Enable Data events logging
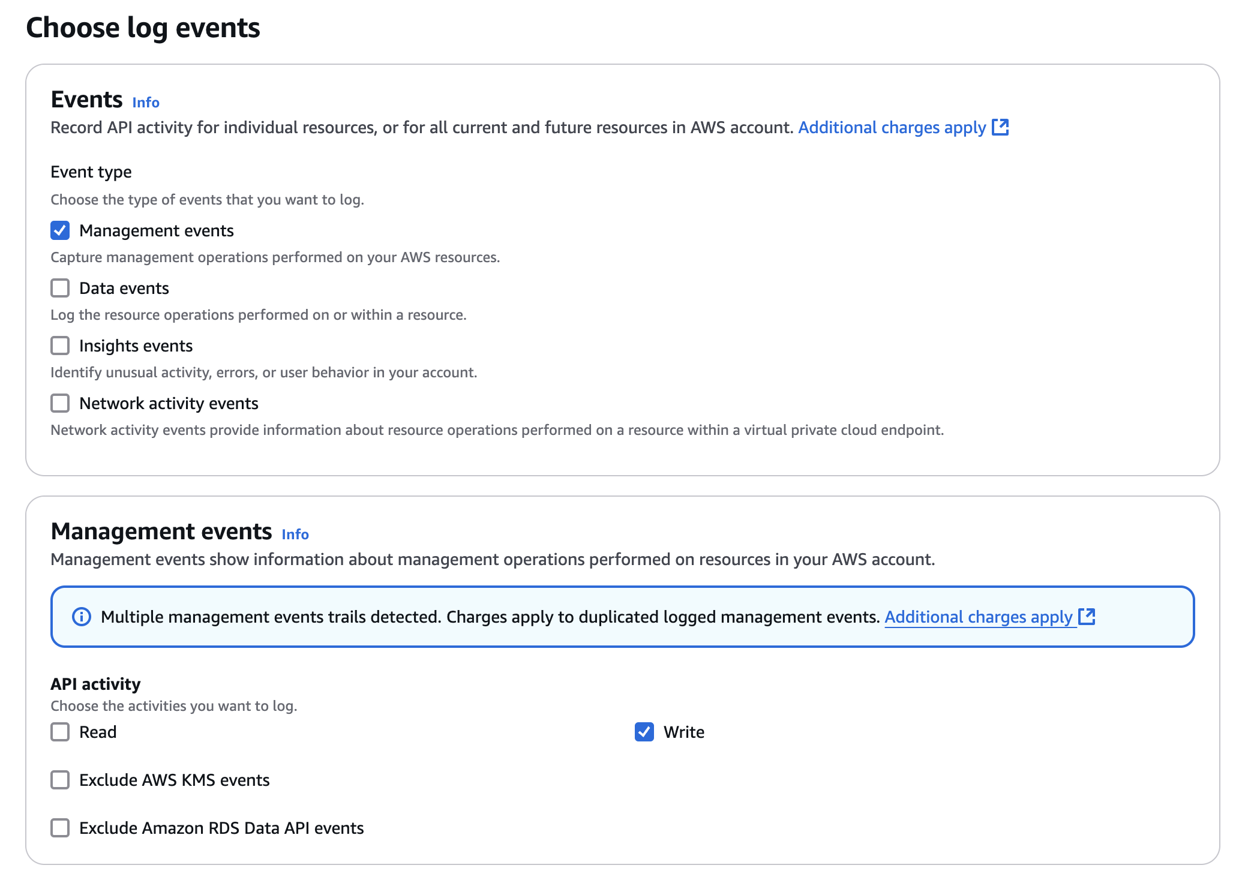 [59, 288]
